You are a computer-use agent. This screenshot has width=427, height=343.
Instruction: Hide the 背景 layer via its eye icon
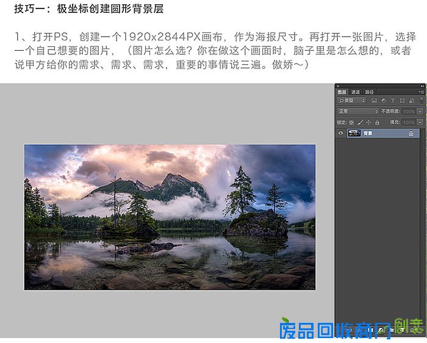pos(340,133)
